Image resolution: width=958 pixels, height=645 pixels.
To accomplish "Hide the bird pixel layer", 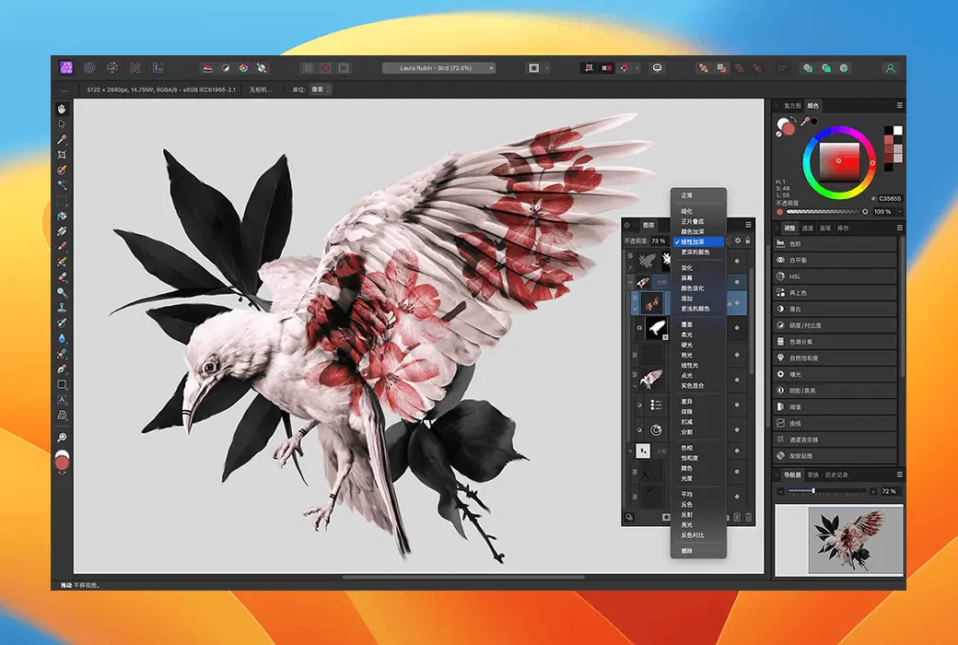I will click(x=737, y=380).
